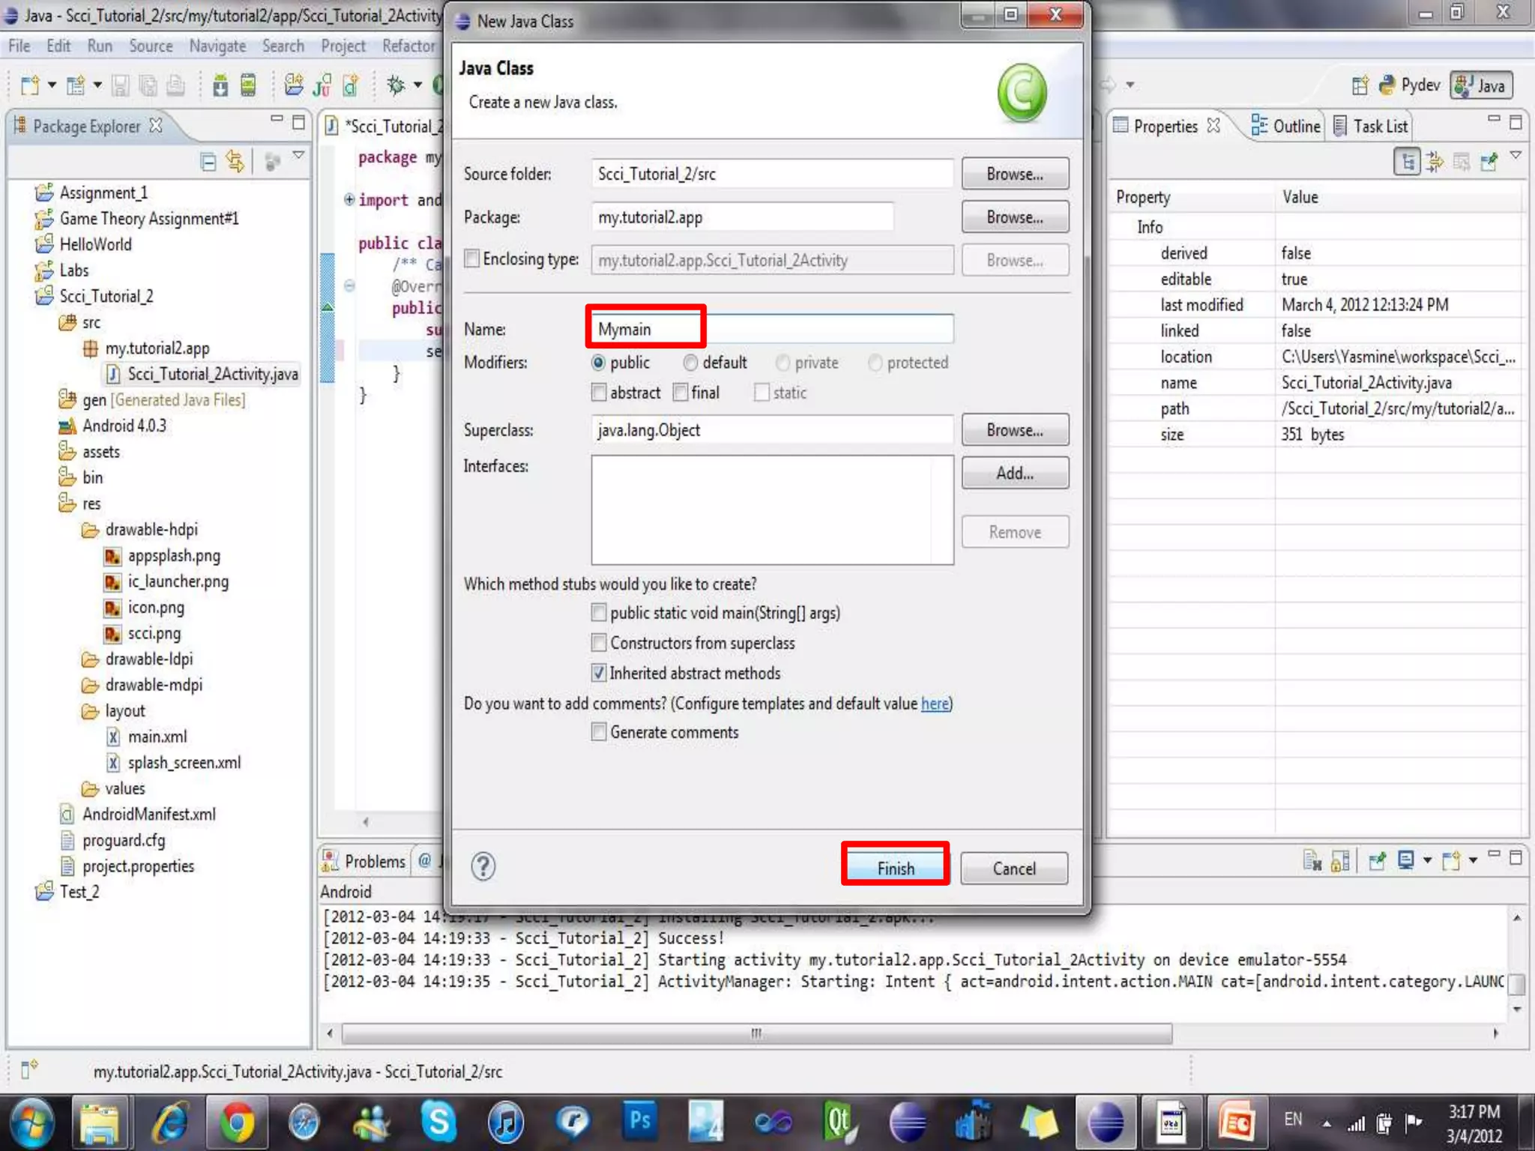Open the 'here' templates configuration link

point(935,704)
